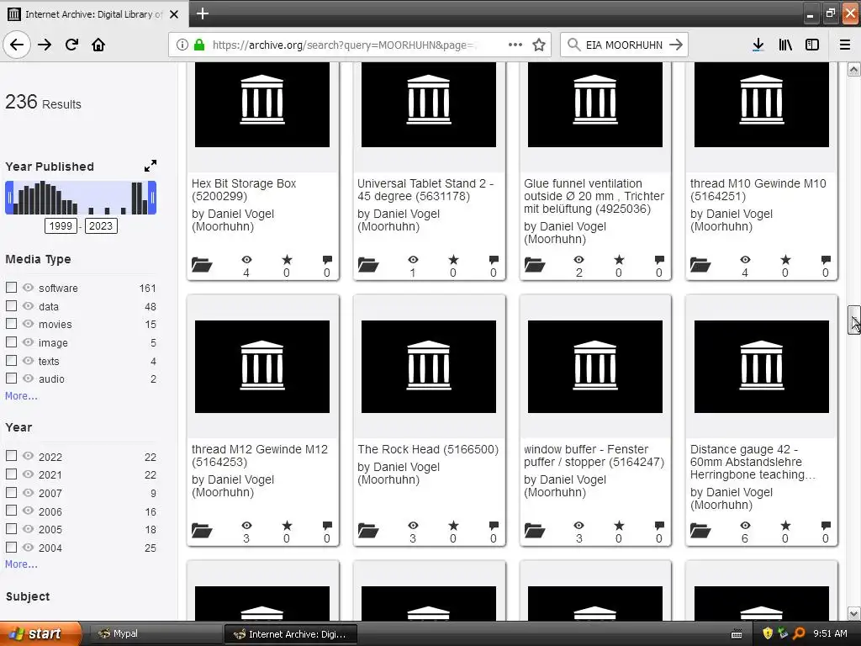Submit search with arrow in search box
The height and width of the screenshot is (646, 861).
(x=676, y=45)
